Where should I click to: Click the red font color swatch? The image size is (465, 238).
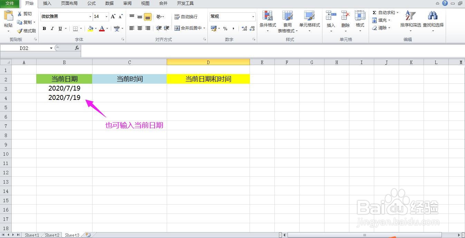(x=102, y=28)
